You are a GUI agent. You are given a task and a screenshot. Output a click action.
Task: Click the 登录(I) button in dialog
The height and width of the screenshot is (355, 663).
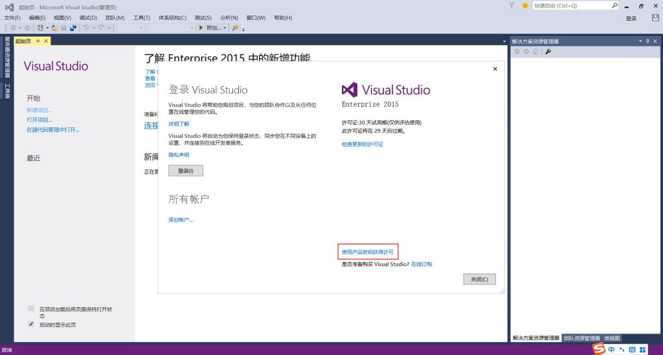186,171
